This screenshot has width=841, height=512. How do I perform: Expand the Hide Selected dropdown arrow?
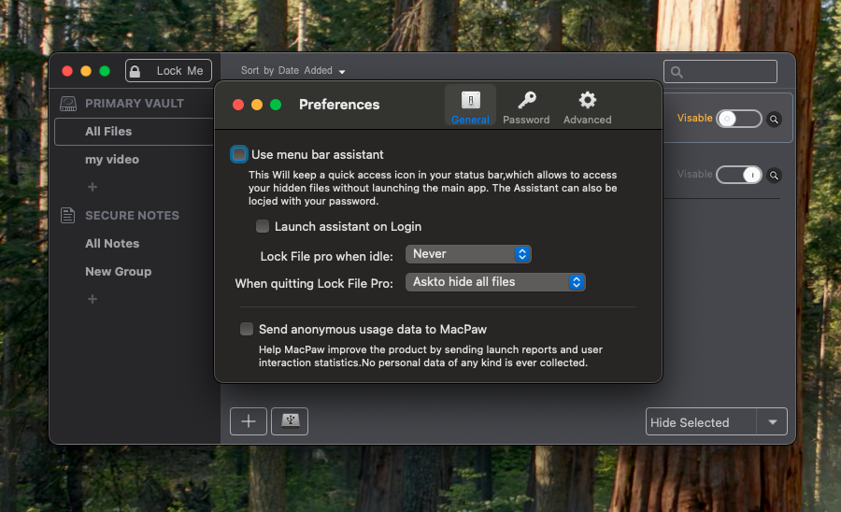click(773, 422)
